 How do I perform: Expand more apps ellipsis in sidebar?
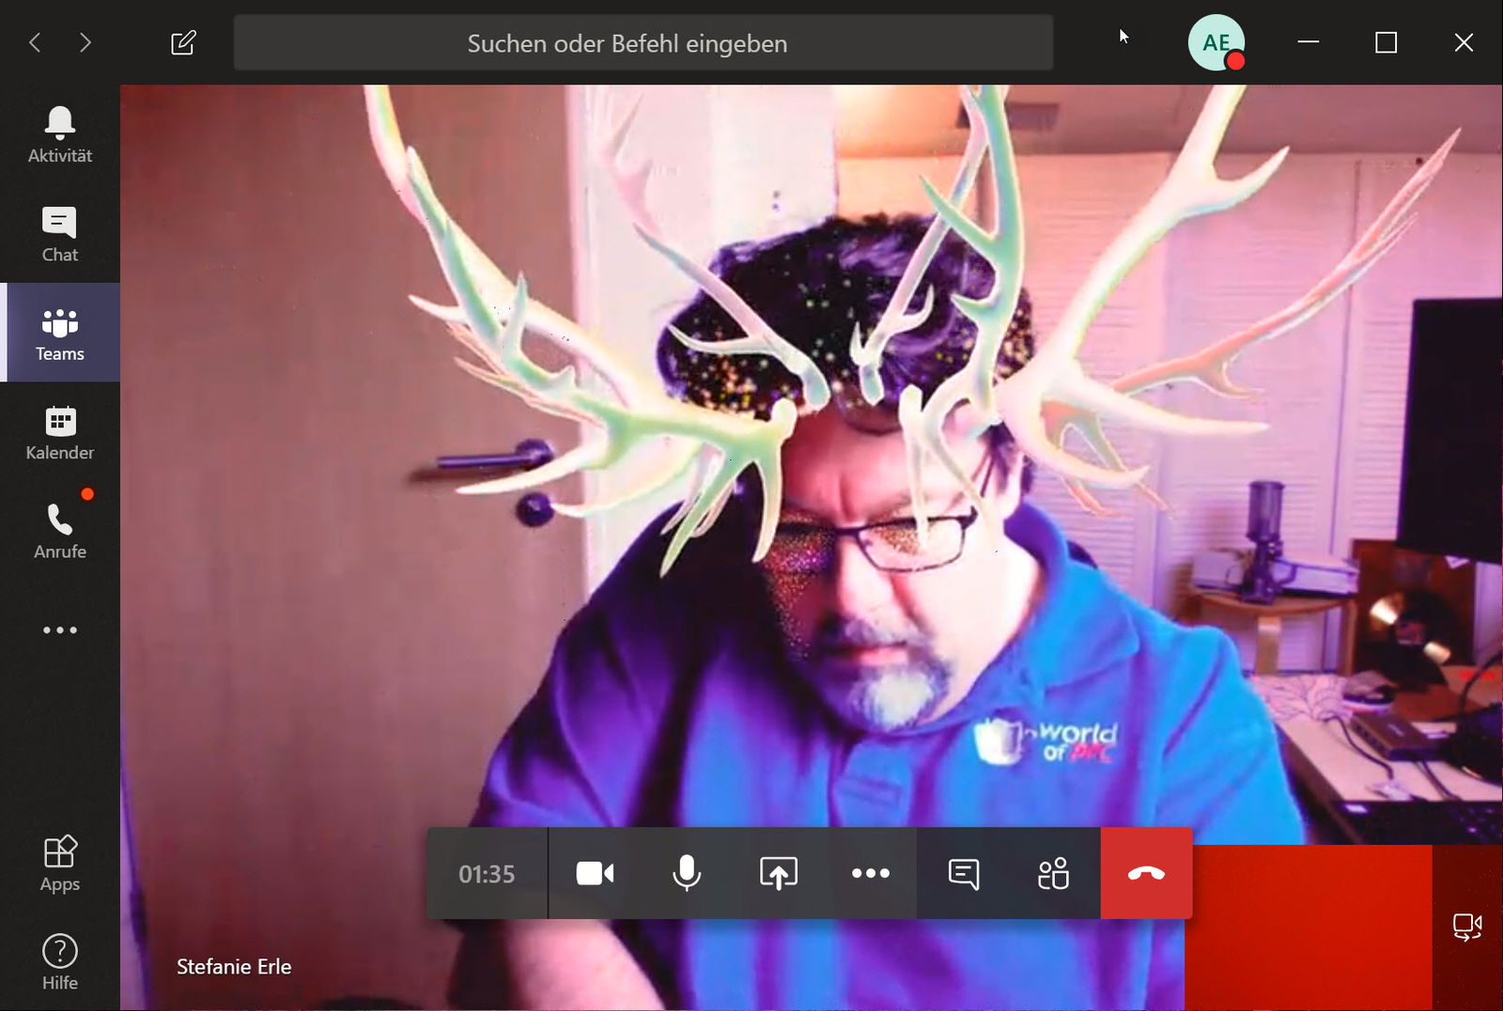[x=59, y=630]
